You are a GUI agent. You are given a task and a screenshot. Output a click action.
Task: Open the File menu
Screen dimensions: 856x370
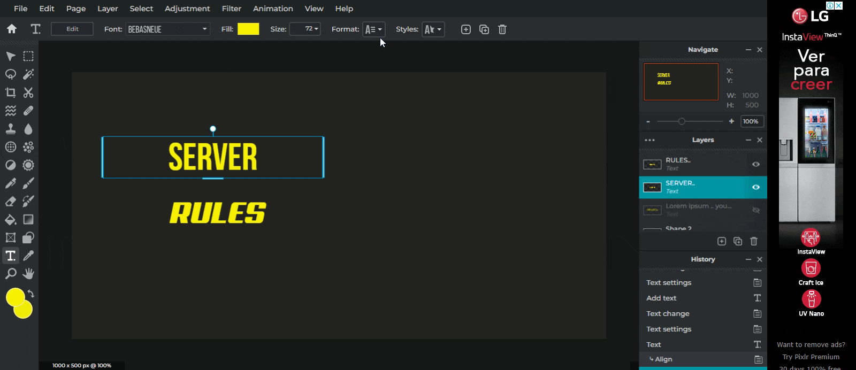(21, 9)
